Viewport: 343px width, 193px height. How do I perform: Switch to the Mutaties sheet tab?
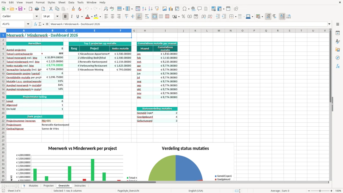(33, 186)
